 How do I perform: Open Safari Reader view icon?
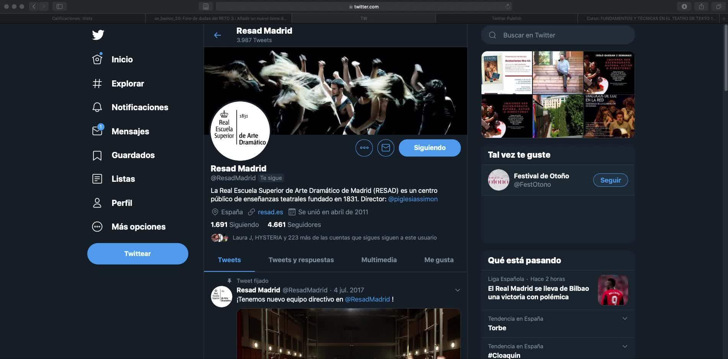pos(206,7)
